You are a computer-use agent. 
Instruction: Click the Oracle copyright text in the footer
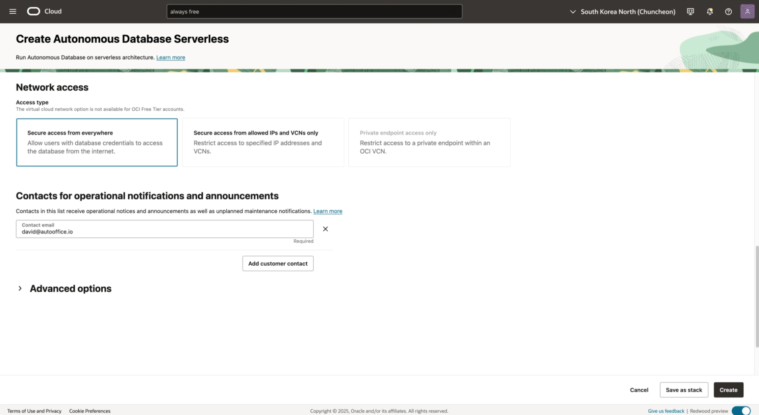pos(379,411)
